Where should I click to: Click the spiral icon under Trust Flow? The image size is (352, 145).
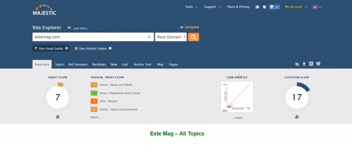click(58, 117)
